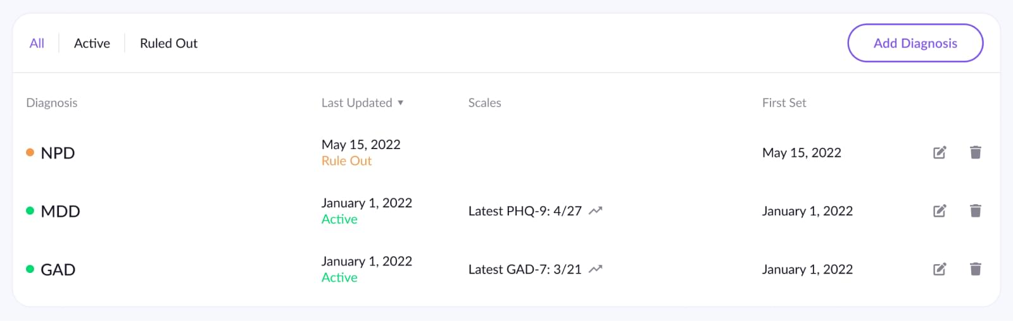Click the Add Diagnosis button

(x=915, y=43)
